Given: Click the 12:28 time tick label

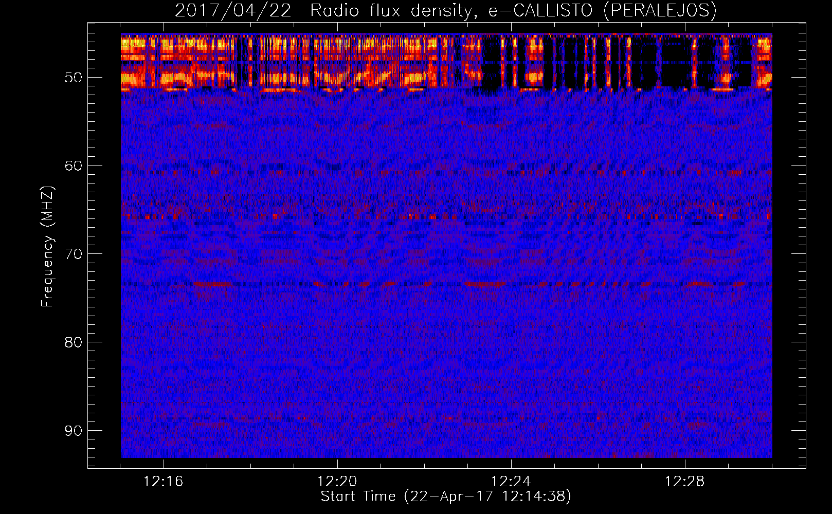Looking at the screenshot, I should [x=685, y=482].
